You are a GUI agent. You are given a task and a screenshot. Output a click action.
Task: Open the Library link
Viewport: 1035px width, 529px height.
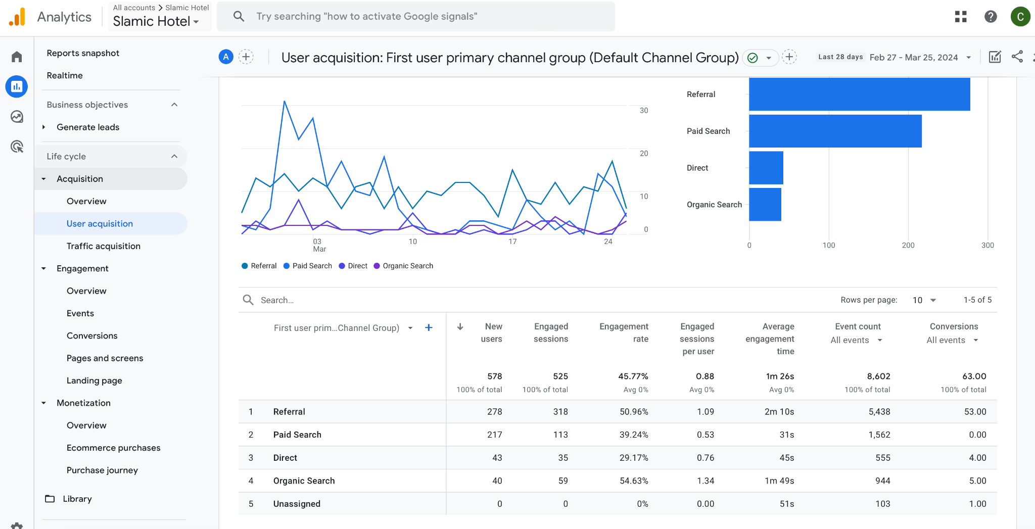pyautogui.click(x=77, y=499)
